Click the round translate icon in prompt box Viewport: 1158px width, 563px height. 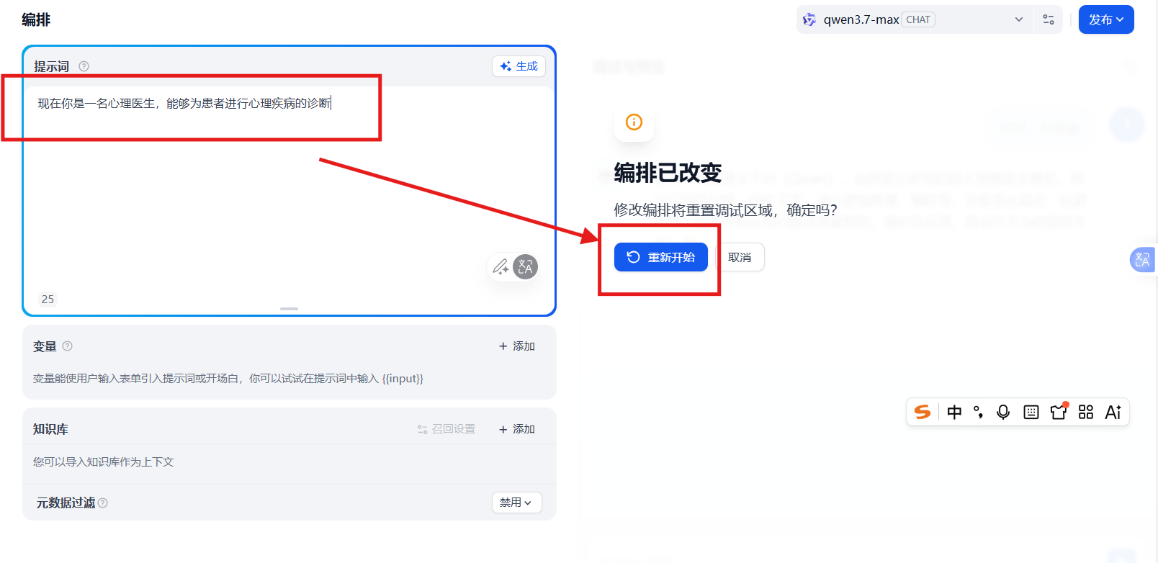(x=526, y=267)
